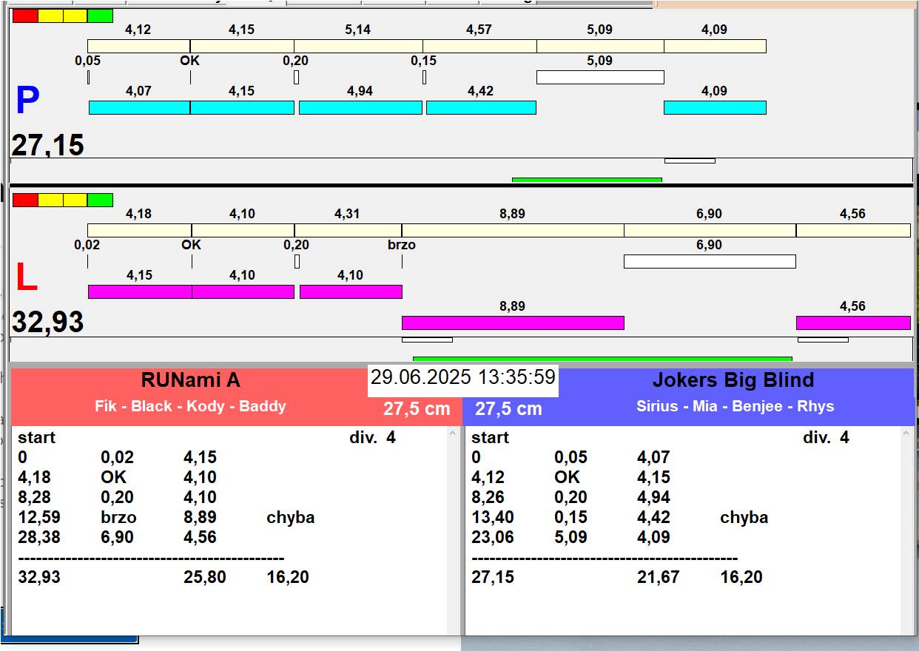Click the RUNami A team name header
The height and width of the screenshot is (651, 919).
click(191, 380)
